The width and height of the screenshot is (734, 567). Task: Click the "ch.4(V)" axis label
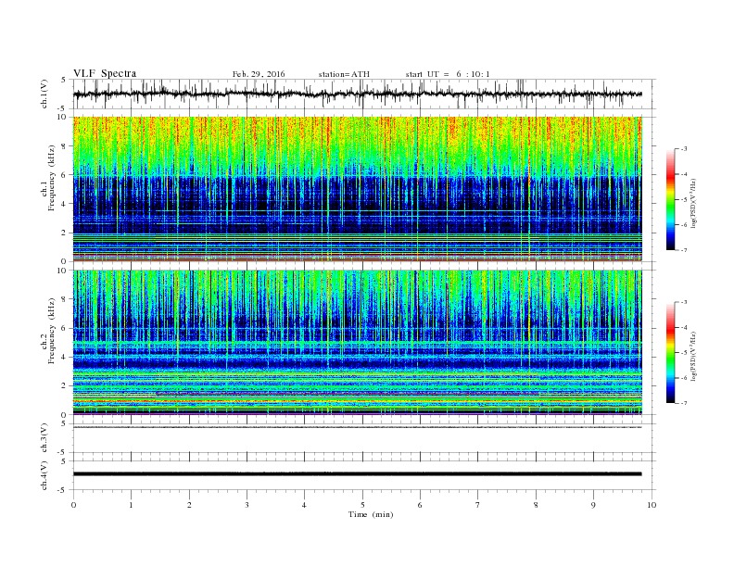pyautogui.click(x=44, y=475)
